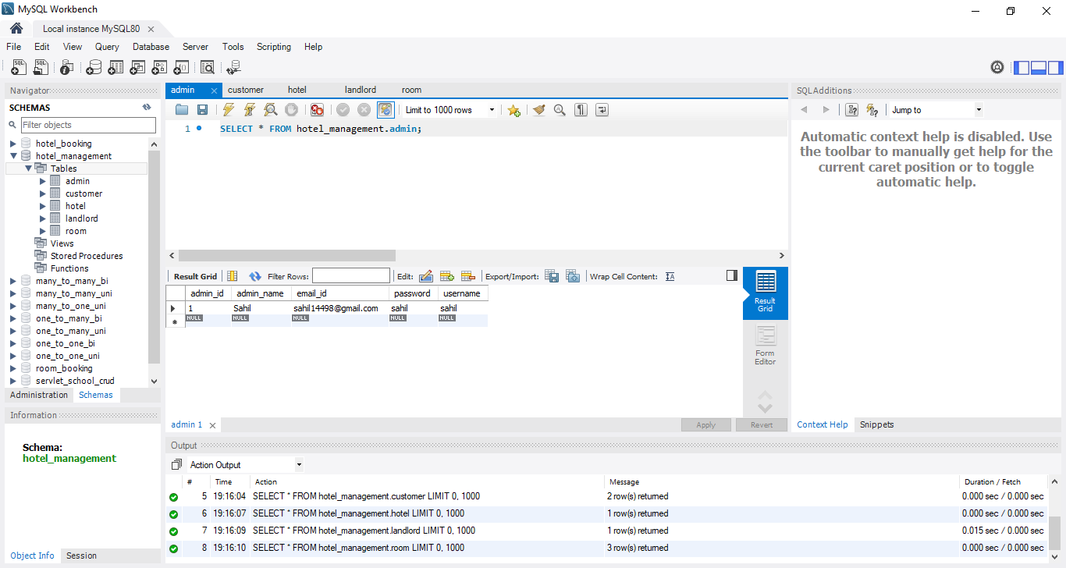Click the Explain query plan magnifier icon
Viewport: 1066px width, 568px height.
(270, 110)
